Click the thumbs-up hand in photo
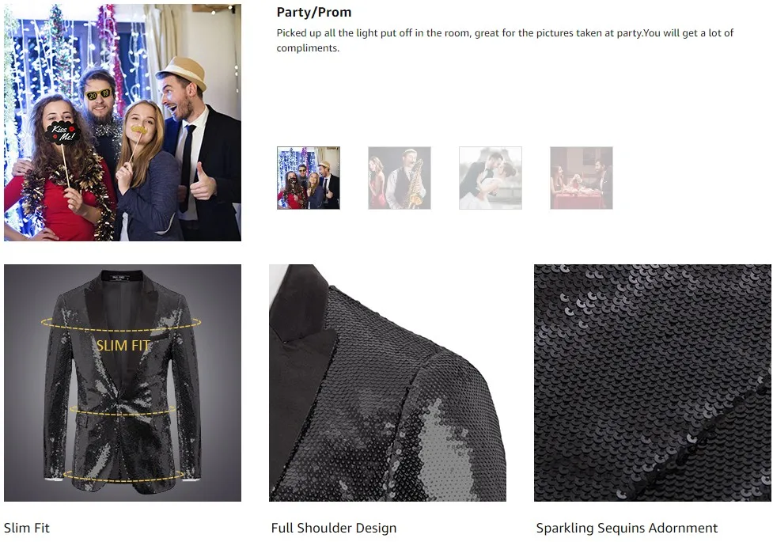The height and width of the screenshot is (542, 773). (x=203, y=183)
